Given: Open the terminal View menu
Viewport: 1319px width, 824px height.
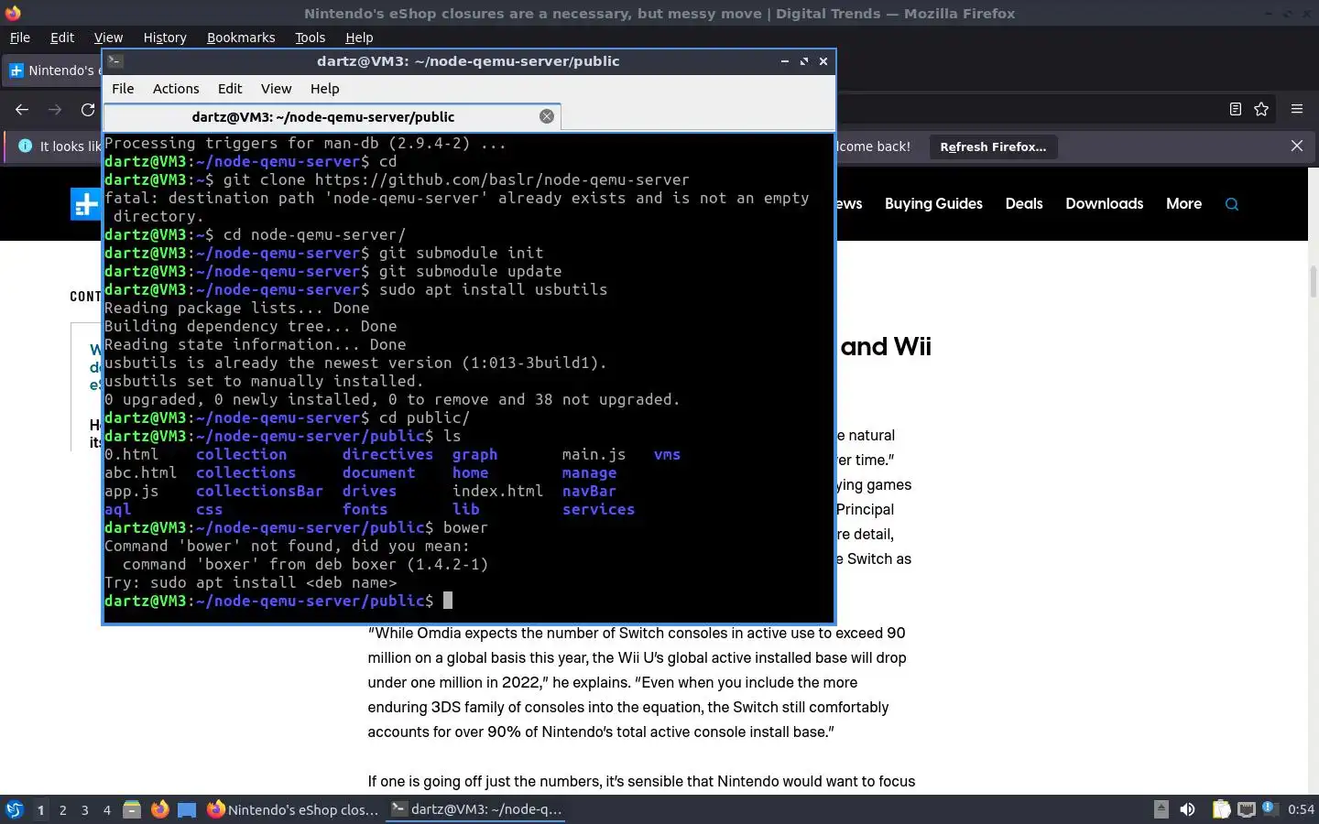Looking at the screenshot, I should (x=276, y=89).
